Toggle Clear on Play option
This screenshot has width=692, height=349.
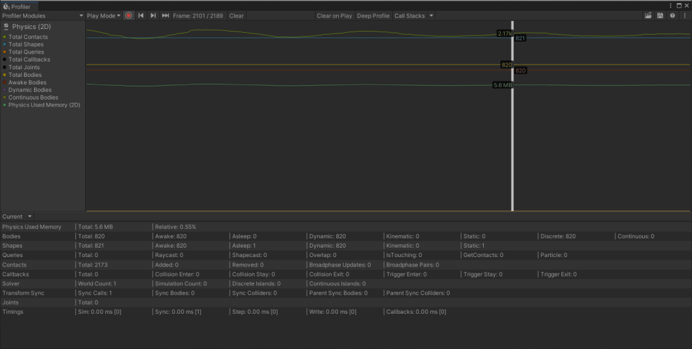tap(334, 16)
